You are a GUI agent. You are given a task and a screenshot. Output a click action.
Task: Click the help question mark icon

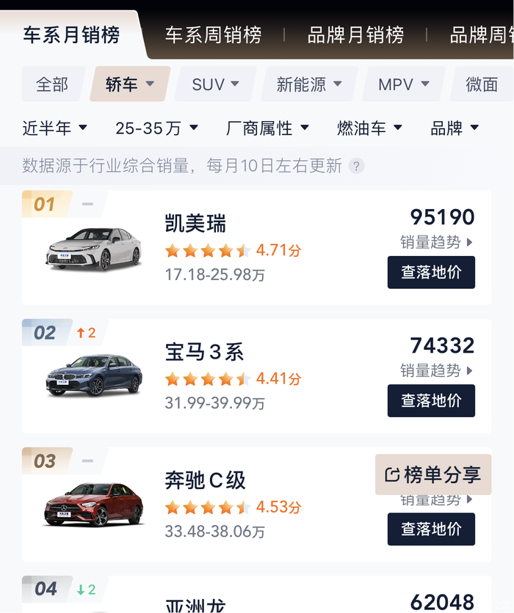(x=356, y=166)
